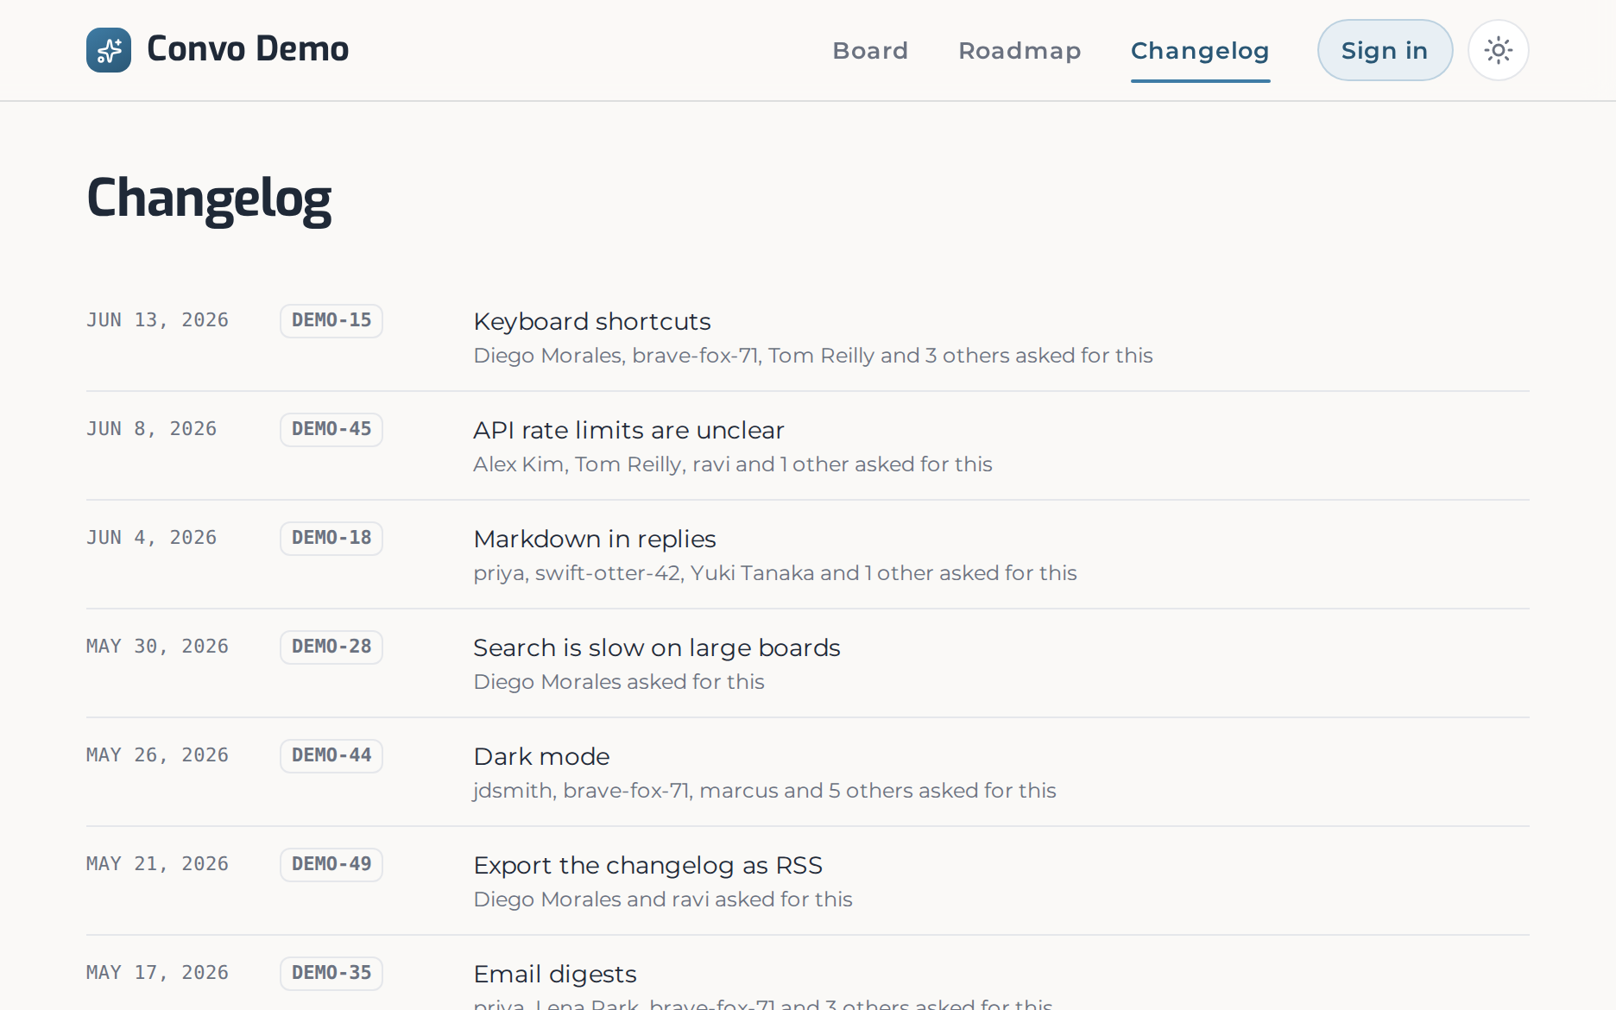
Task: Open the API rate limits are unclear entry
Action: point(628,430)
